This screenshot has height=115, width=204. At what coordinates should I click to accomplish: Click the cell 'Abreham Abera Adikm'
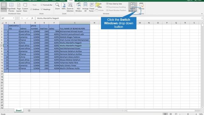[x=75, y=57]
